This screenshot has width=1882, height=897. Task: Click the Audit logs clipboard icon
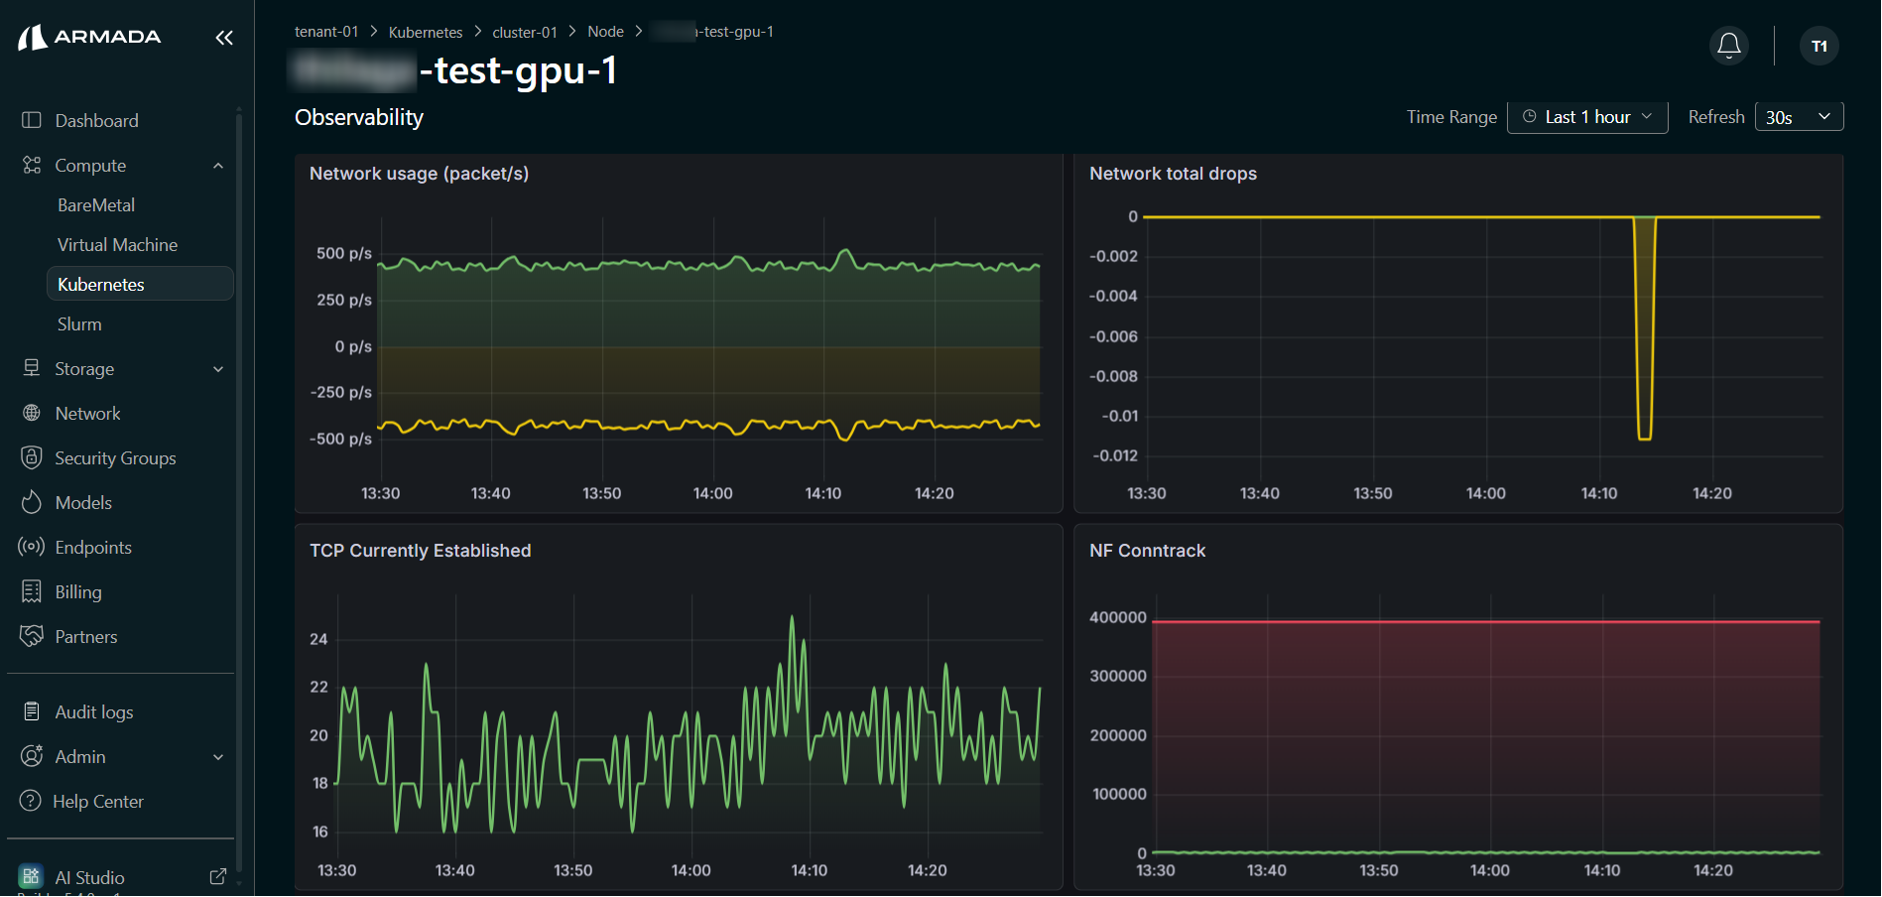click(32, 711)
